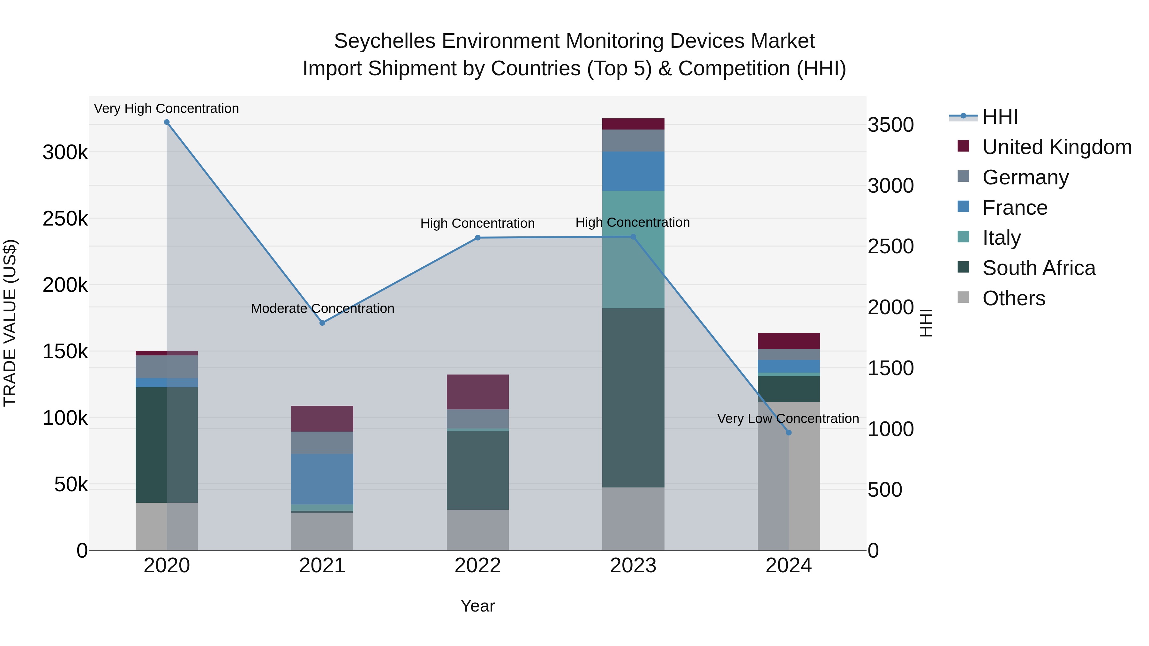Click the 2023 Others bar segment

633,518
